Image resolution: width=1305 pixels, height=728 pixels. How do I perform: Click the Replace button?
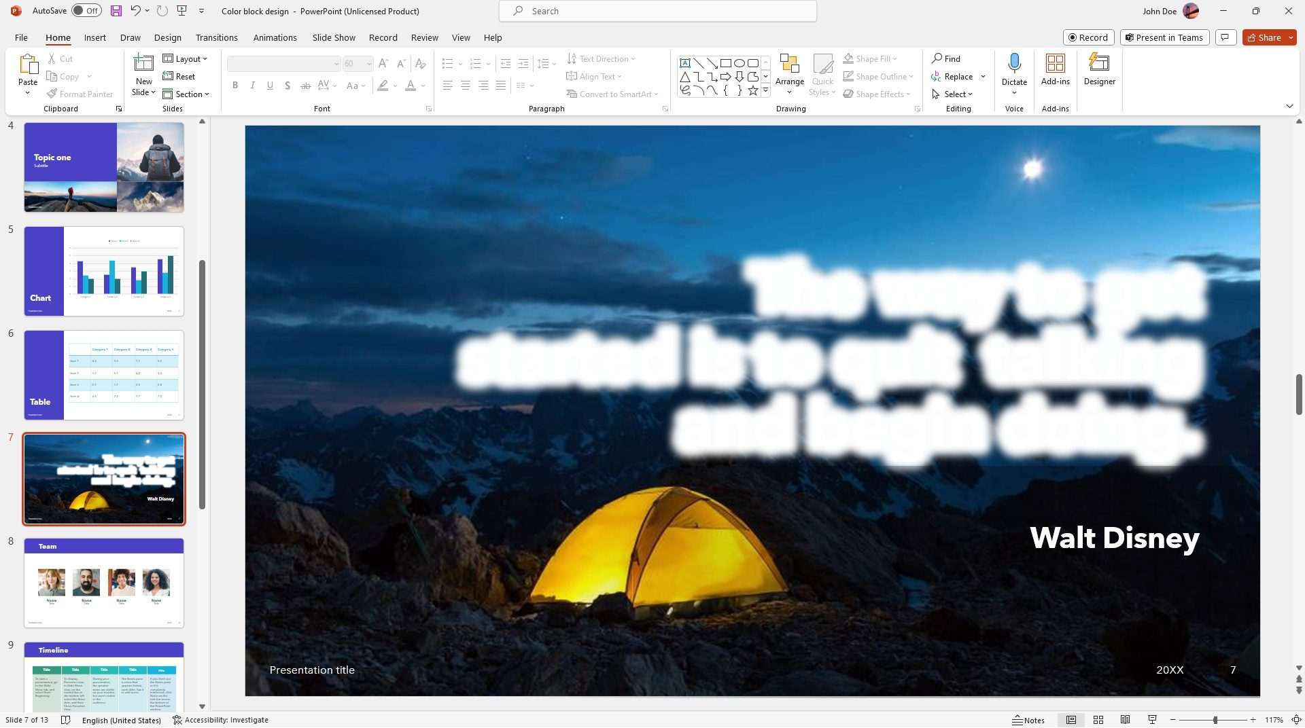point(952,76)
